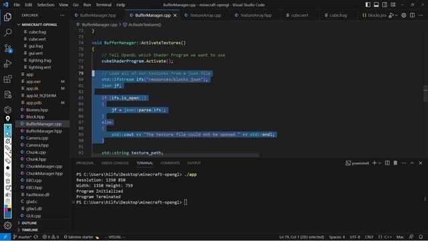Switch to BufferManager.hpp tab
Screen dimensions: 428x241
[x=98, y=15]
